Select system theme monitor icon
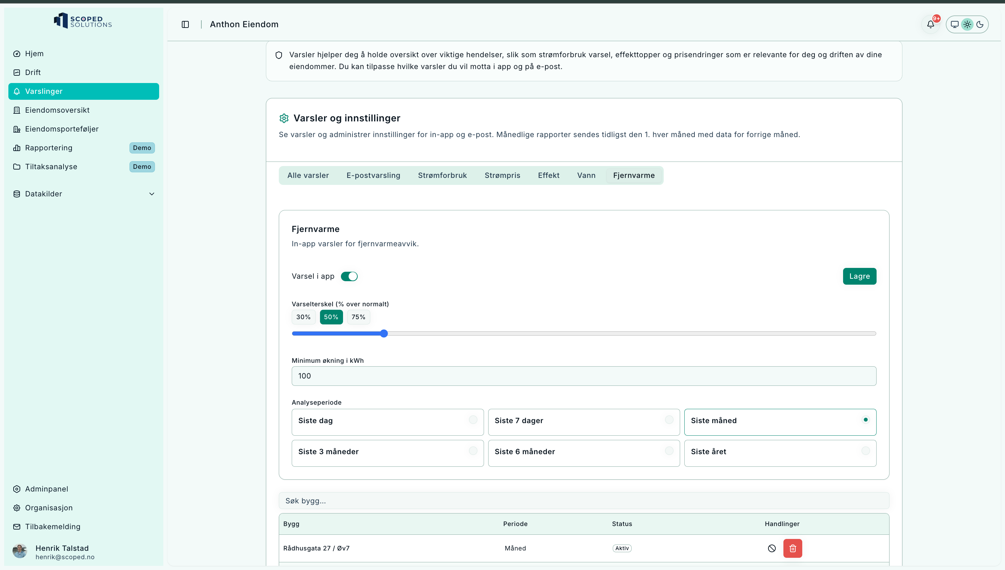The width and height of the screenshot is (1005, 570). [954, 24]
